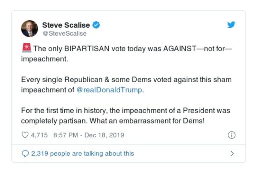Open Steve Scalise's profile photo
This screenshot has height=173, width=257.
pos(30,28)
